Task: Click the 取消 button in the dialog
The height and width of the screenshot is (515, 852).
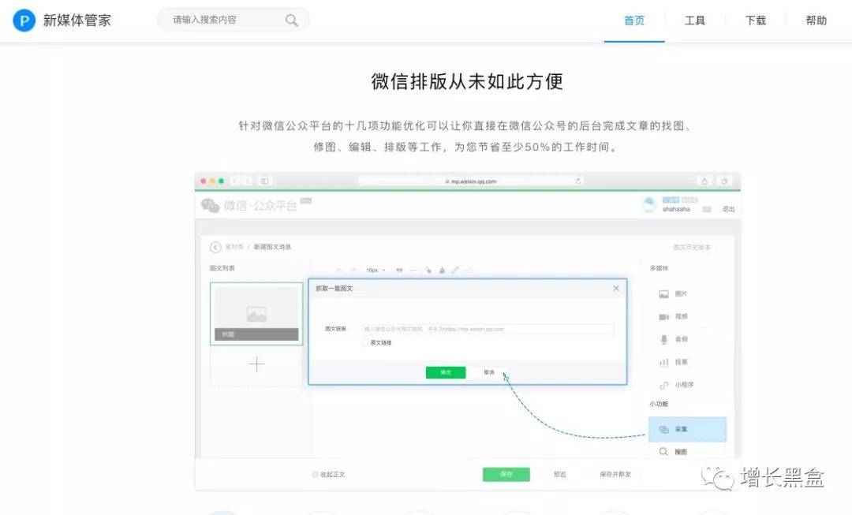Action: 489,372
